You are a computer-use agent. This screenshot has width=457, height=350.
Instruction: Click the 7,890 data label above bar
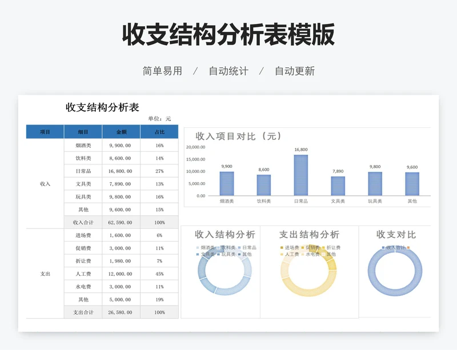(x=338, y=171)
